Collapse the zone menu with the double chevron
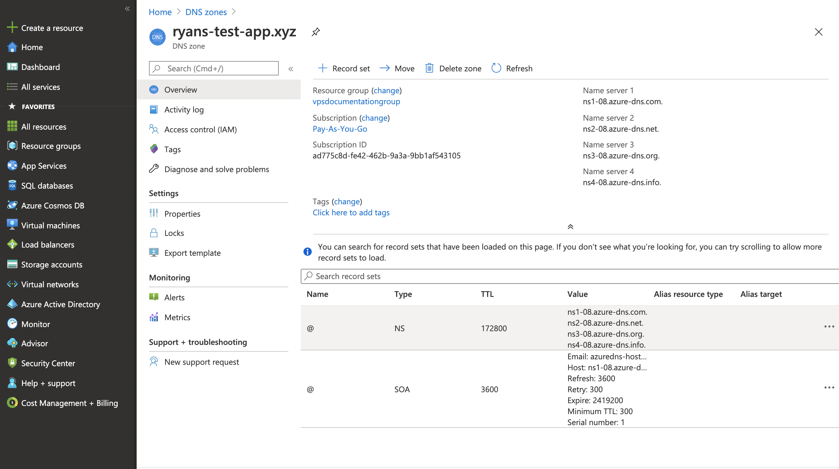This screenshot has height=469, width=839. [291, 69]
